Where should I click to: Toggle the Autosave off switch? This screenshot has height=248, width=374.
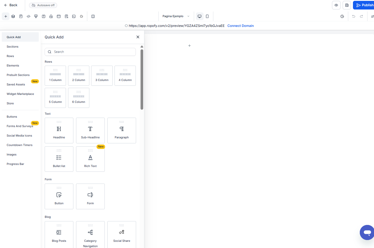43,5
